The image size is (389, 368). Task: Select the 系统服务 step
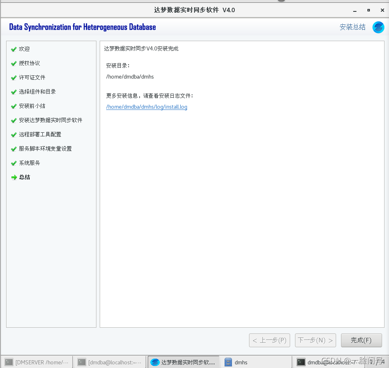coord(30,163)
